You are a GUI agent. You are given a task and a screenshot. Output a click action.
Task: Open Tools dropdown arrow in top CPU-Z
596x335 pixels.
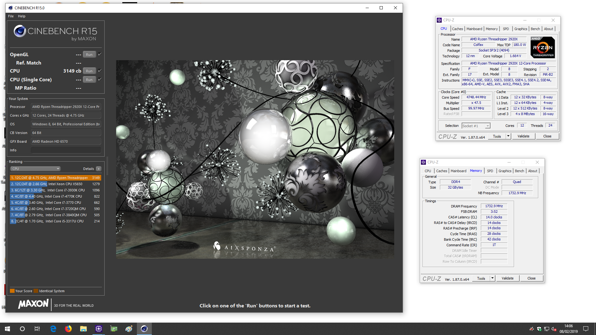click(x=508, y=136)
